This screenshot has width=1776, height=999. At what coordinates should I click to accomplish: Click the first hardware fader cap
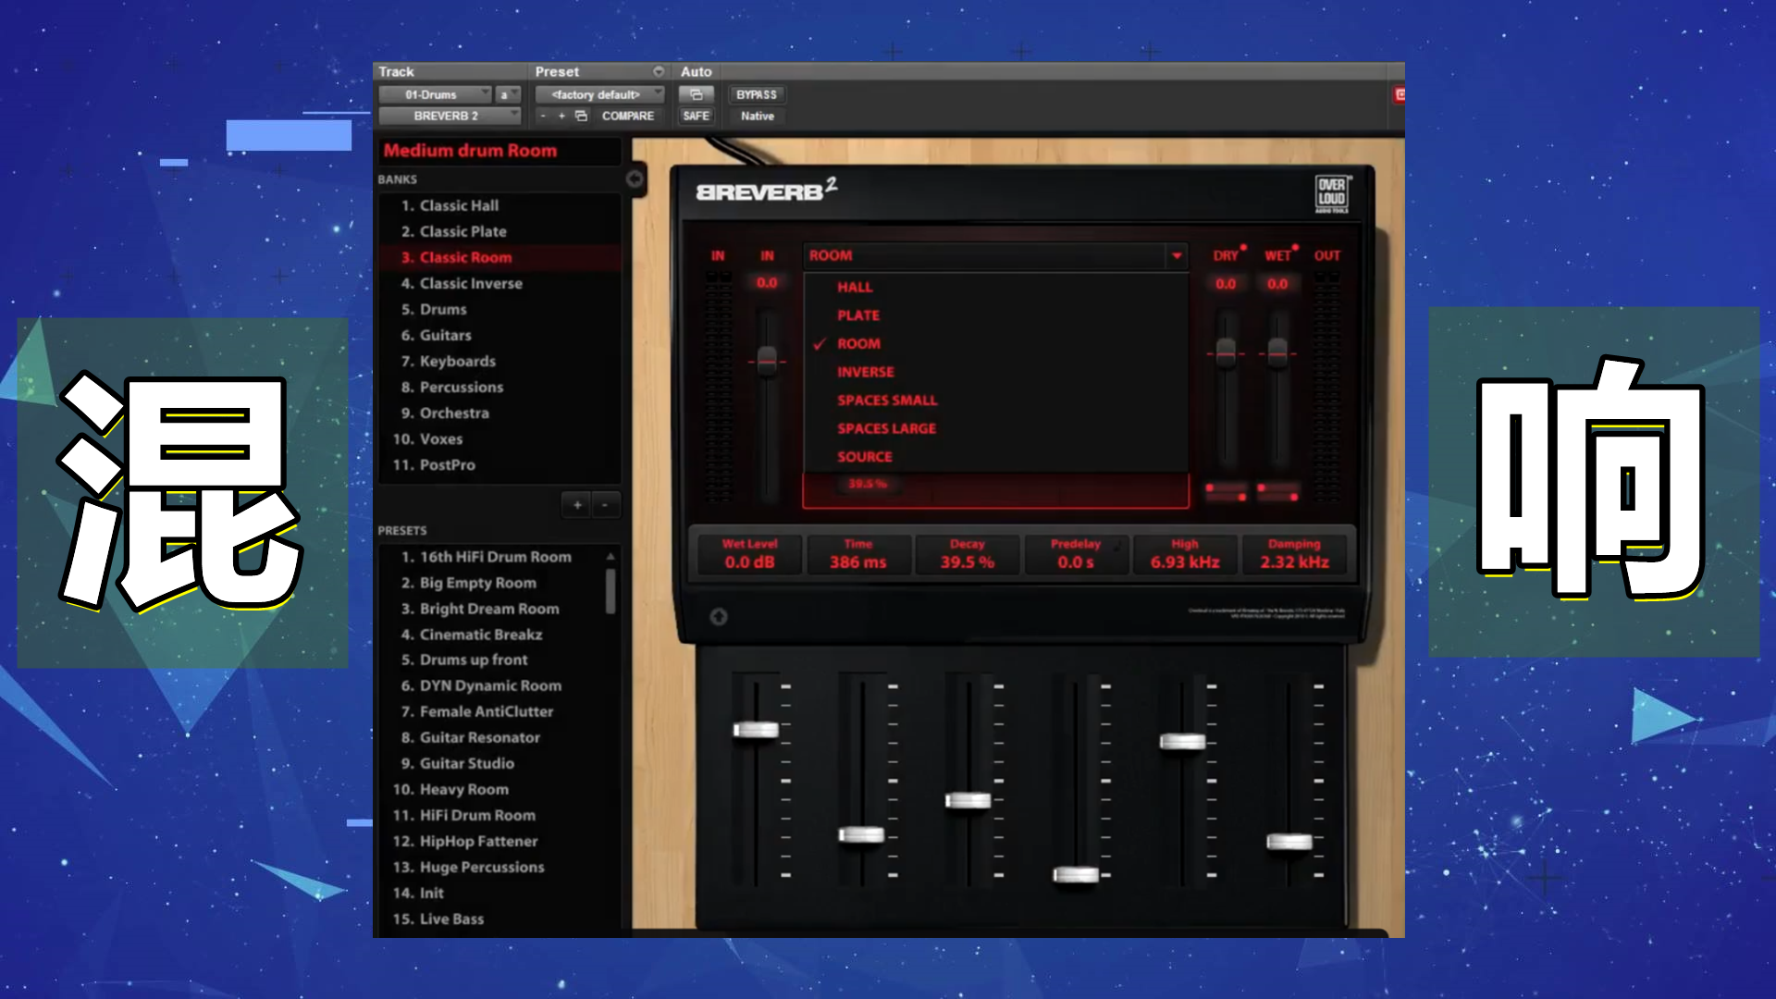click(756, 730)
